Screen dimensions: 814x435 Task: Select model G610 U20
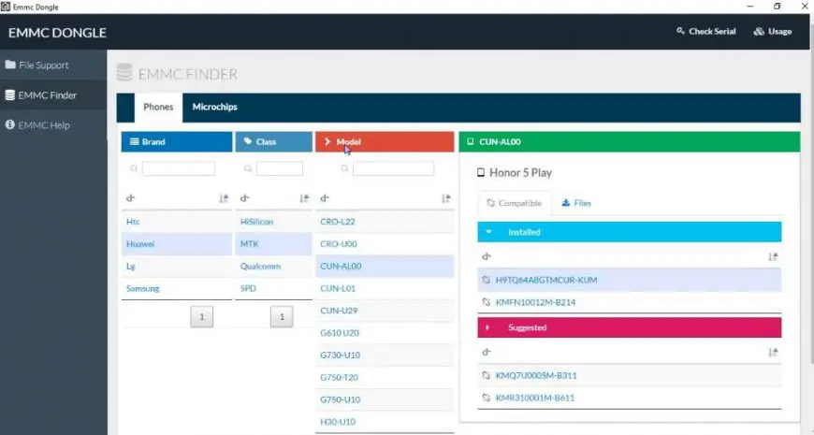pos(385,333)
